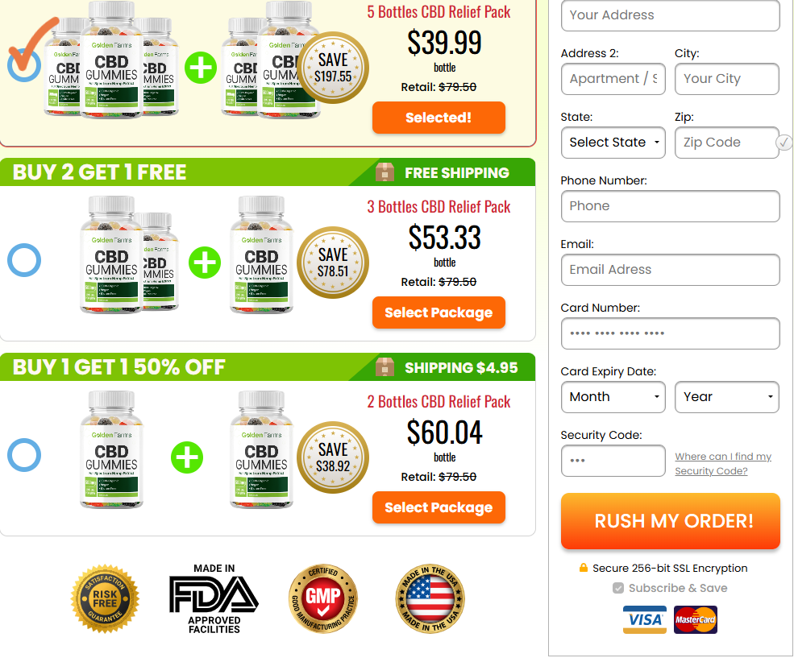
Task: Click the Made in the USA flag badge
Action: pyautogui.click(x=430, y=599)
